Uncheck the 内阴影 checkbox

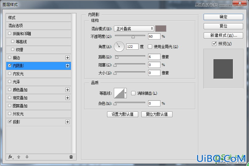point(10,65)
